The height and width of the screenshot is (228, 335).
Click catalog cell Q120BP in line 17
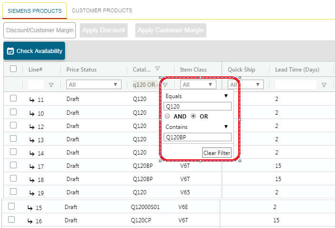click(x=143, y=165)
